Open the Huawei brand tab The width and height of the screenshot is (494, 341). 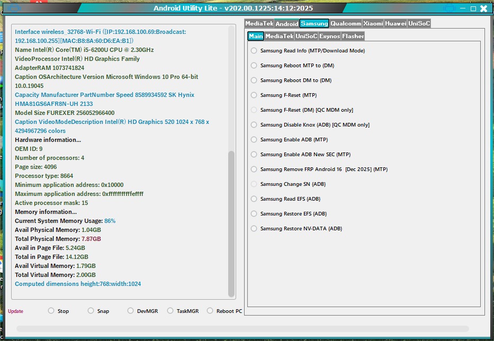coord(396,23)
